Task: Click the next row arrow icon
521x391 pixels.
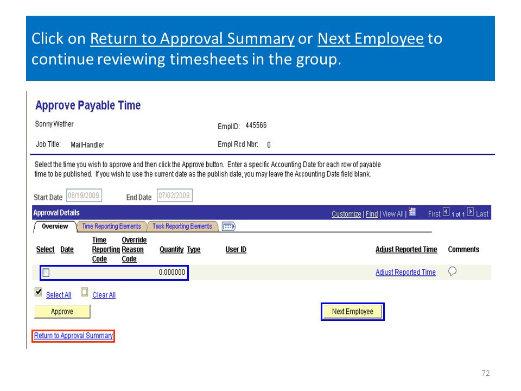Action: [471, 212]
